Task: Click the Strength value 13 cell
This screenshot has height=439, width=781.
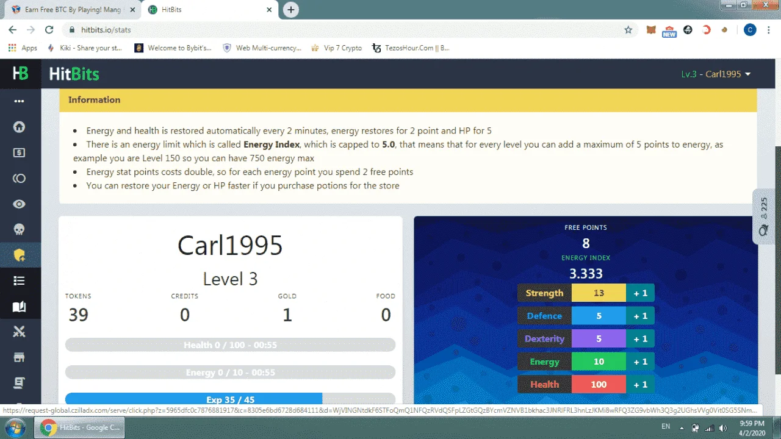Action: click(x=599, y=293)
